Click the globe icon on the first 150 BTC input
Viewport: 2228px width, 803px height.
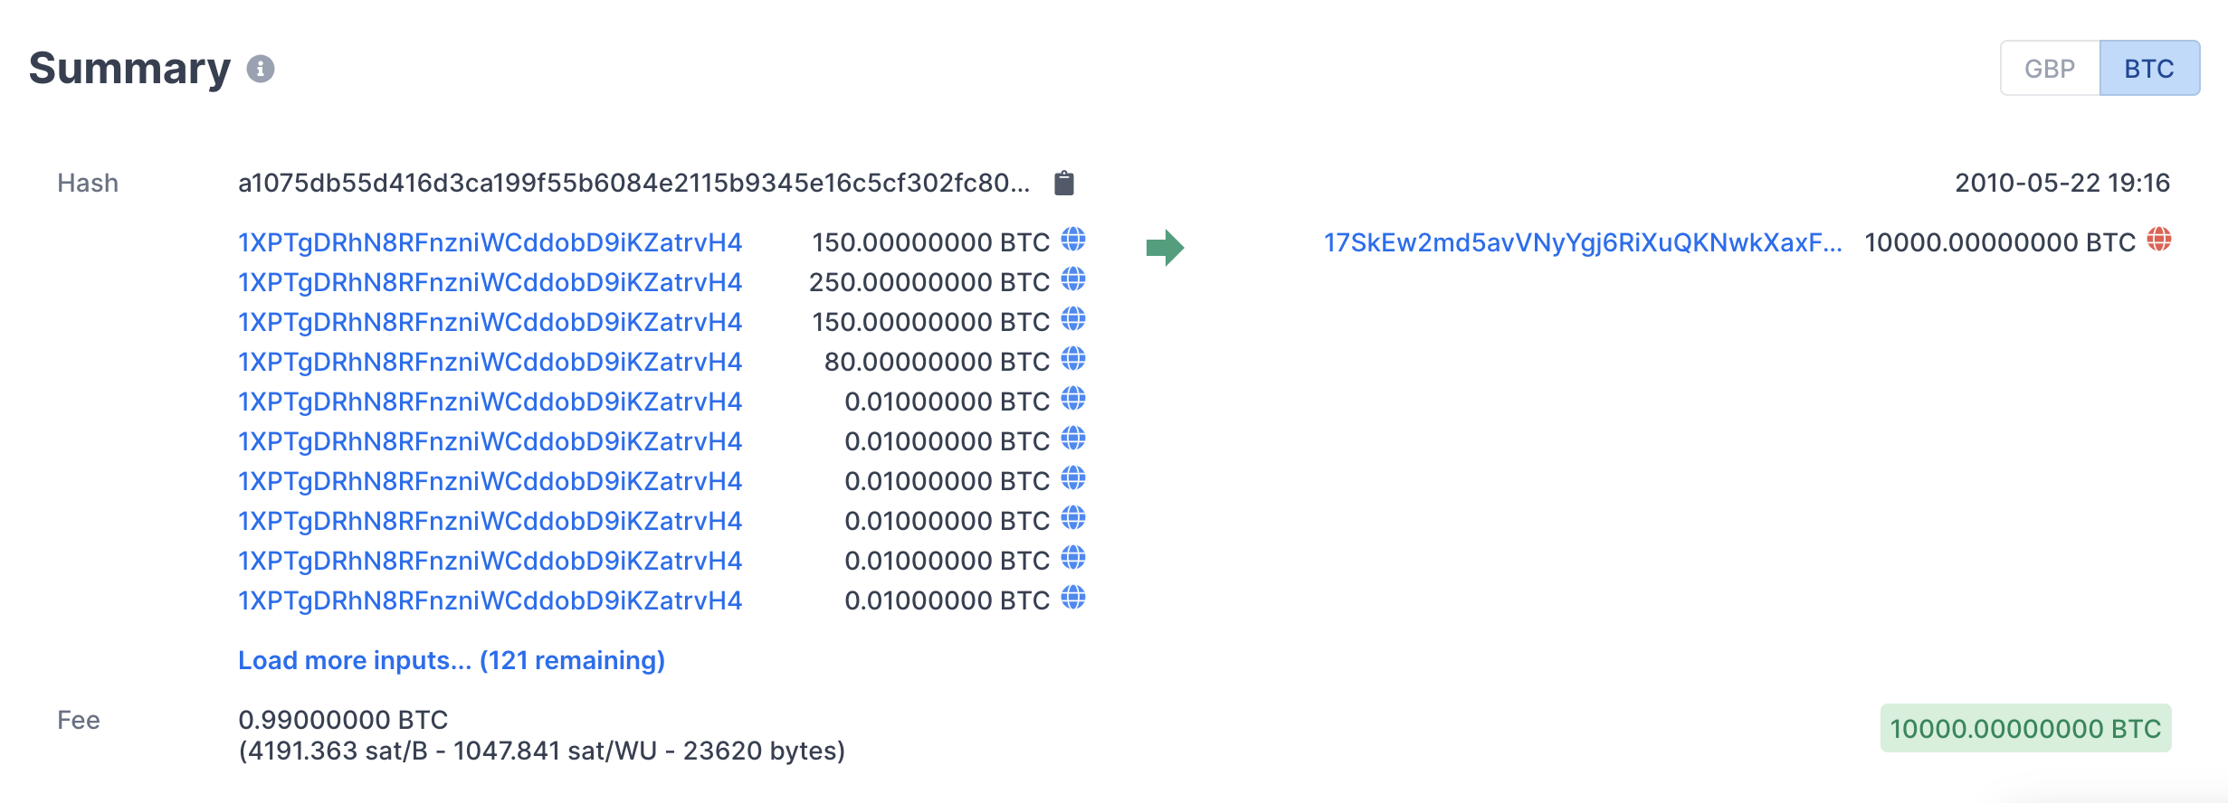point(1073,240)
